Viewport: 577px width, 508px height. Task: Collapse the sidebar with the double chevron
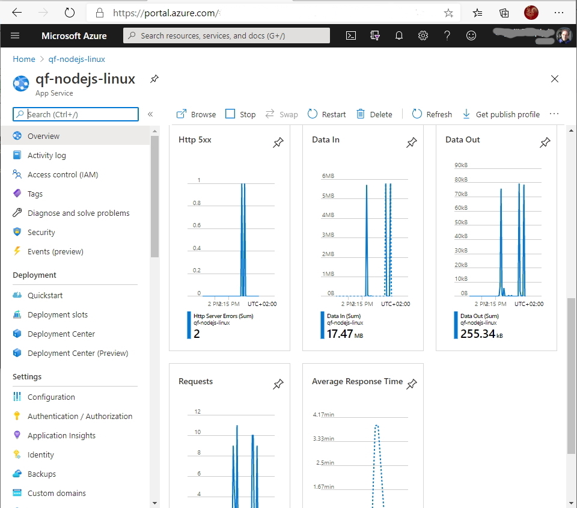point(150,114)
